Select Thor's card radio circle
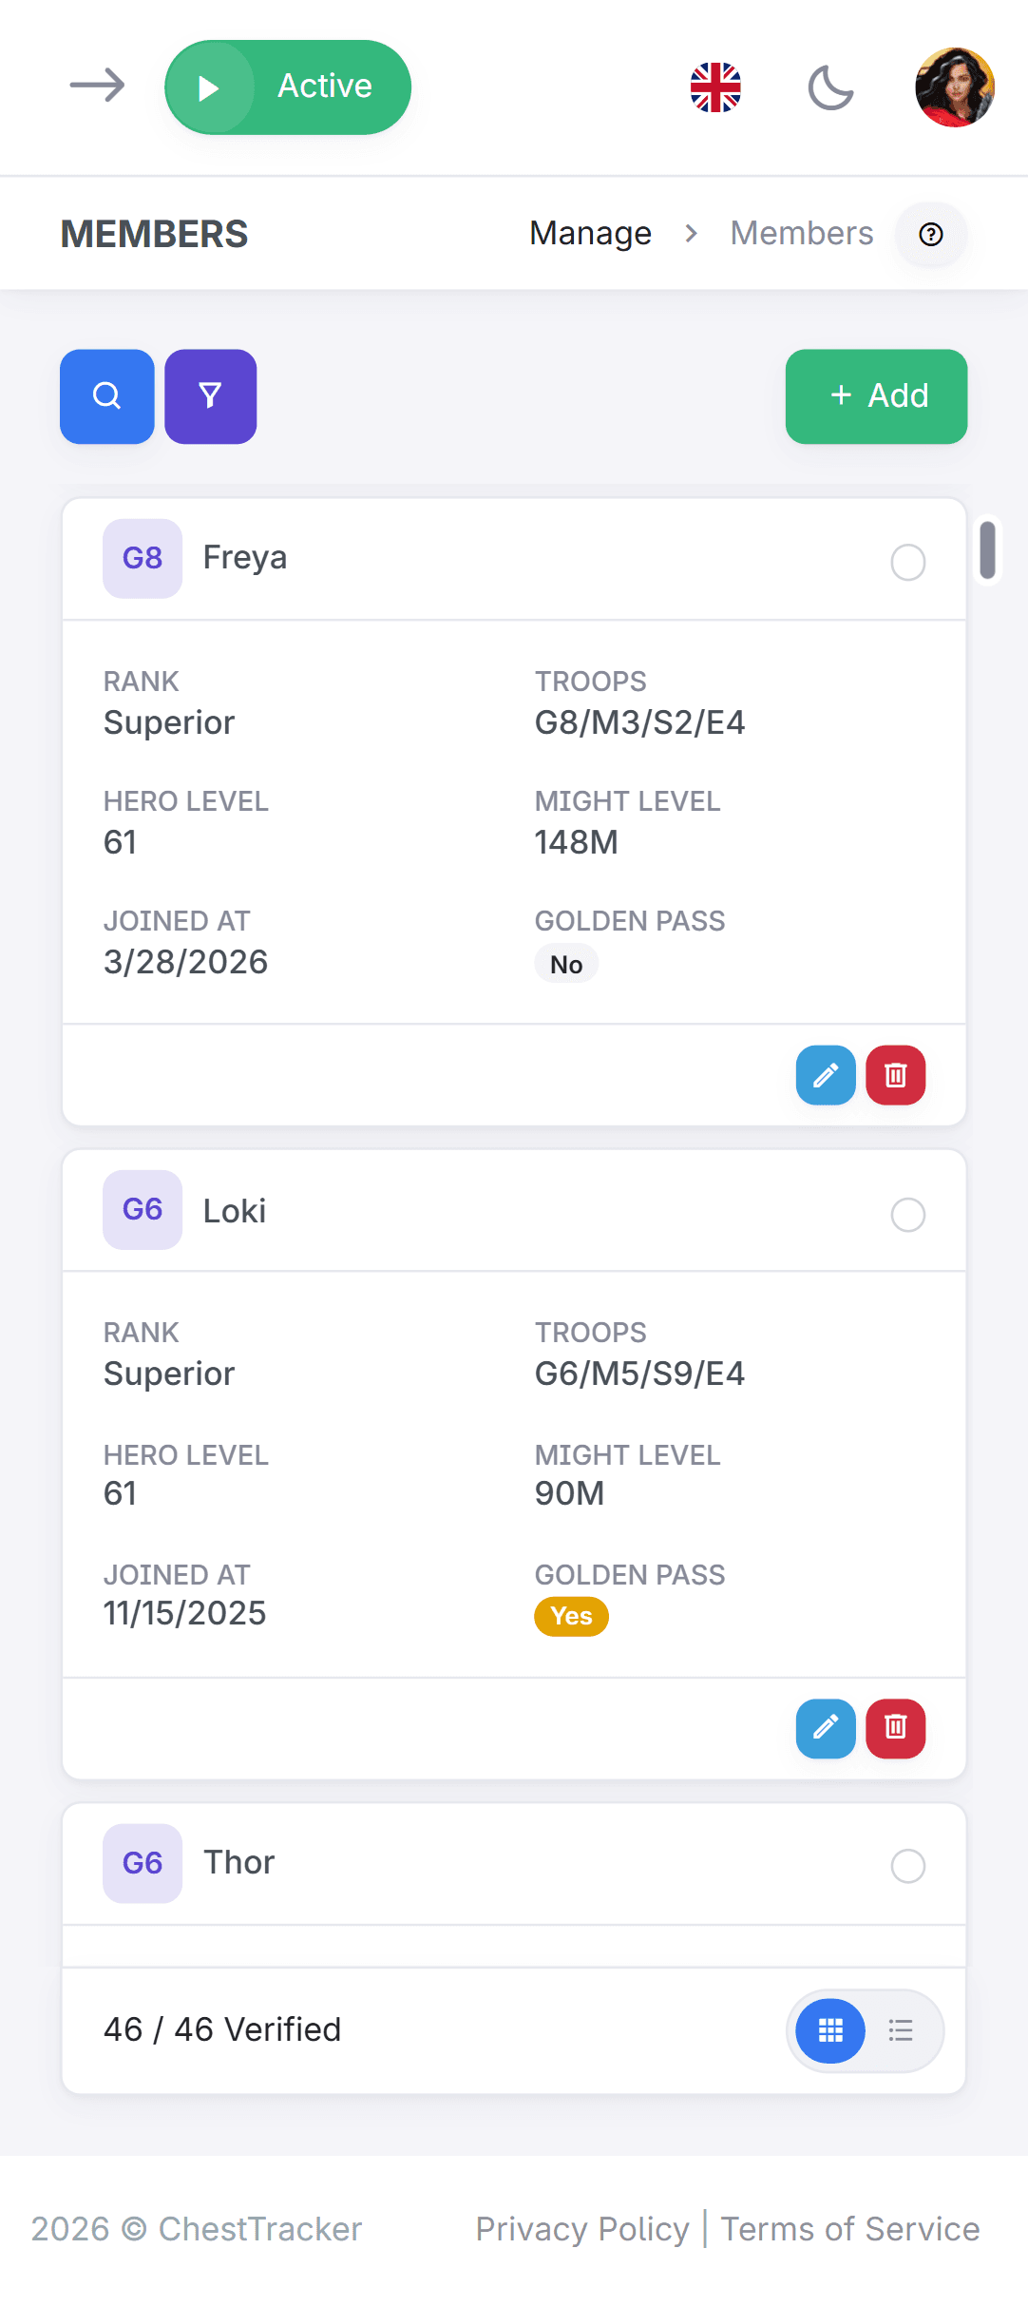 point(908,1865)
